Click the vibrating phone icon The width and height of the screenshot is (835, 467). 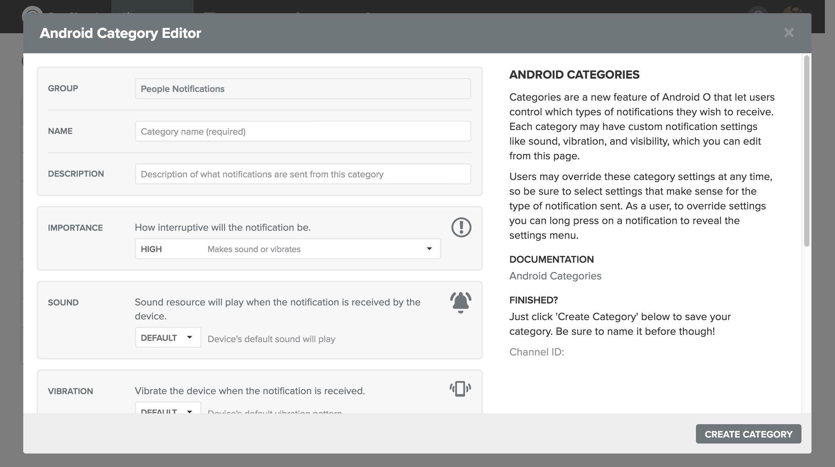point(460,389)
